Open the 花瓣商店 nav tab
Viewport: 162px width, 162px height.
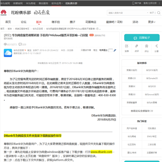[91, 22]
